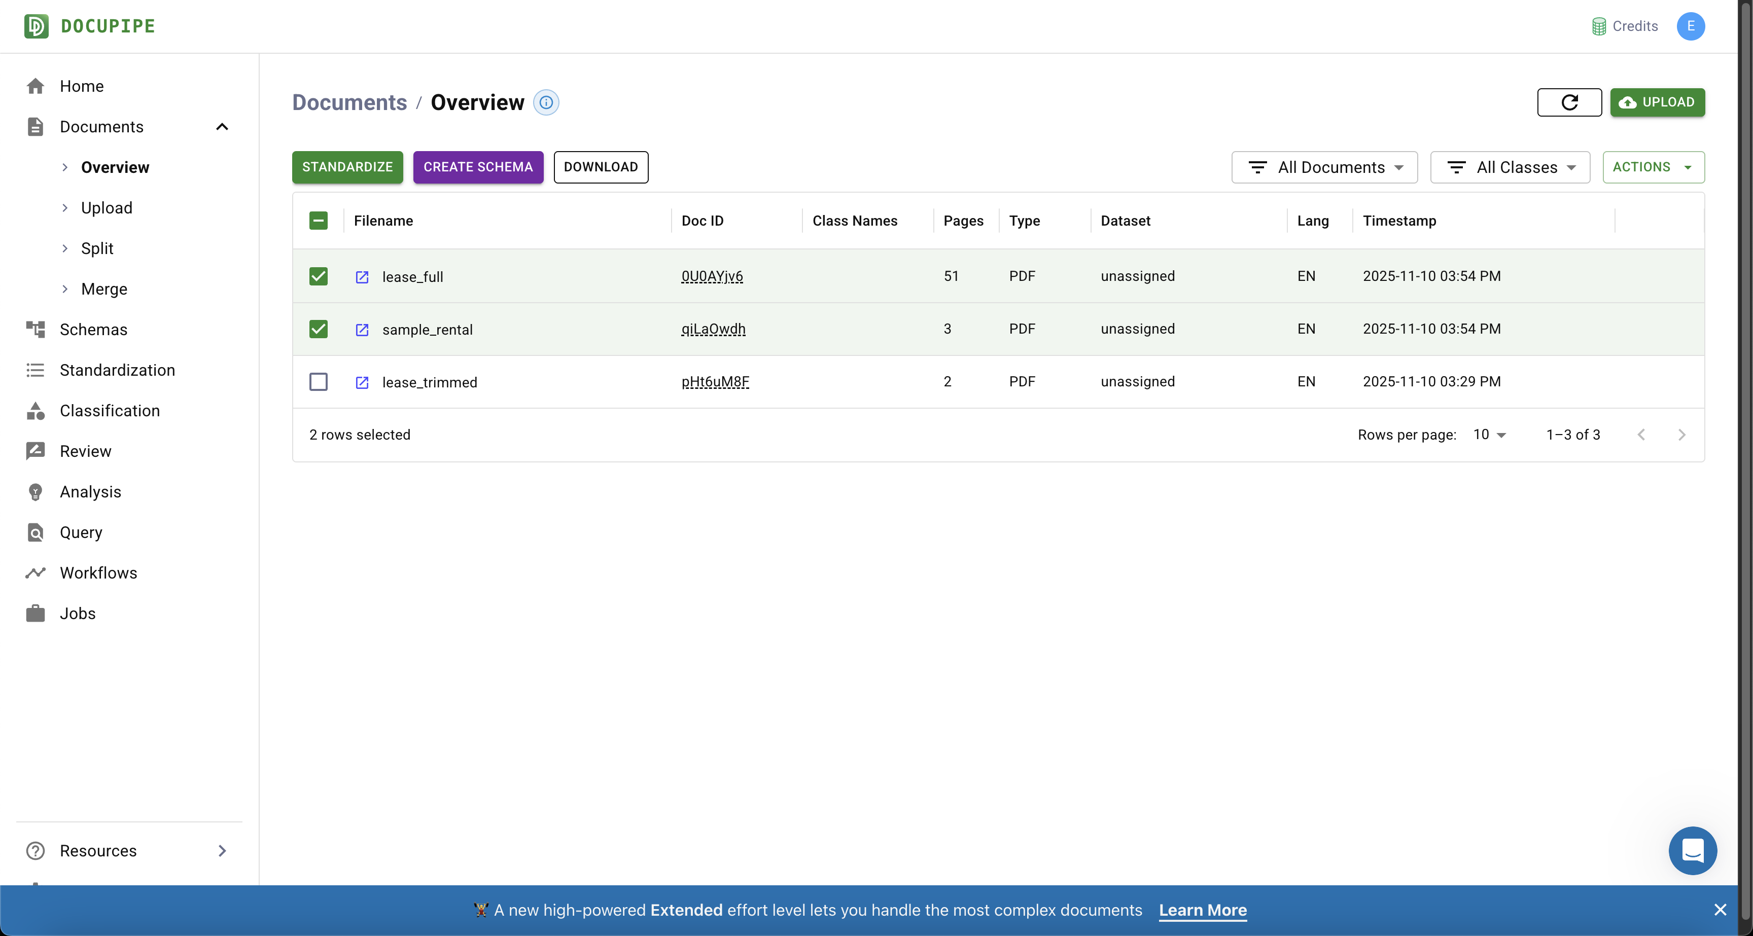Go to Schemas in sidebar
This screenshot has width=1753, height=936.
(93, 329)
